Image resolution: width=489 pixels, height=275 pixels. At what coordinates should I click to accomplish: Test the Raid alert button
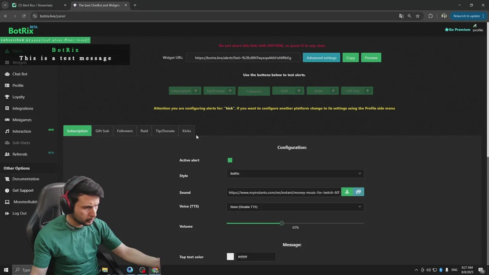pyautogui.click(x=288, y=91)
